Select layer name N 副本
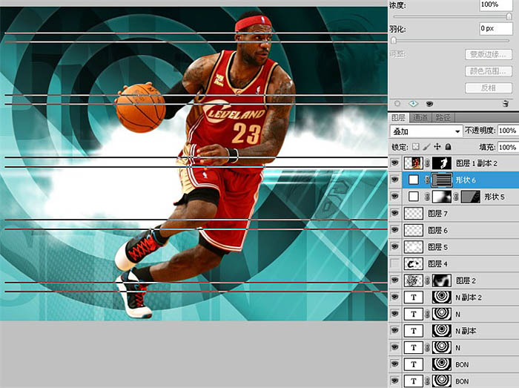The width and height of the screenshot is (519, 388). (x=466, y=331)
